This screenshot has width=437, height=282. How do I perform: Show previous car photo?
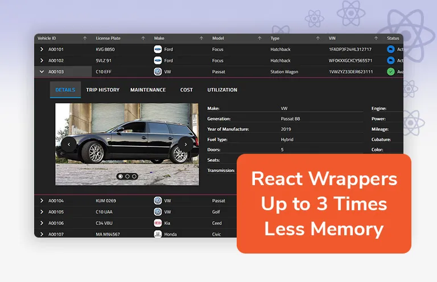point(69,145)
